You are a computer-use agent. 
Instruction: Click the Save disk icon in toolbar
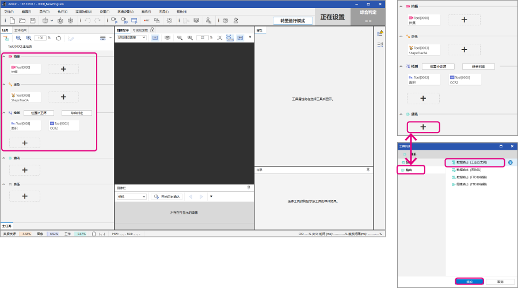click(x=33, y=20)
